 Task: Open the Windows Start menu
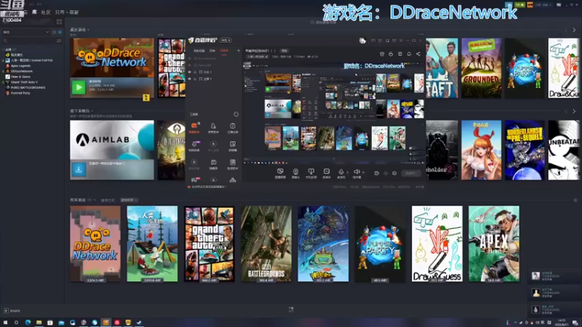[5, 323]
